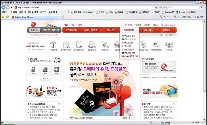Open the Daum 사전 bookmark in links bar

coord(168,12)
